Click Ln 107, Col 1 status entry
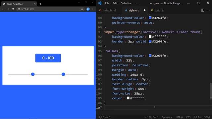Viewport: 212px width, 119px height. click(x=151, y=117)
